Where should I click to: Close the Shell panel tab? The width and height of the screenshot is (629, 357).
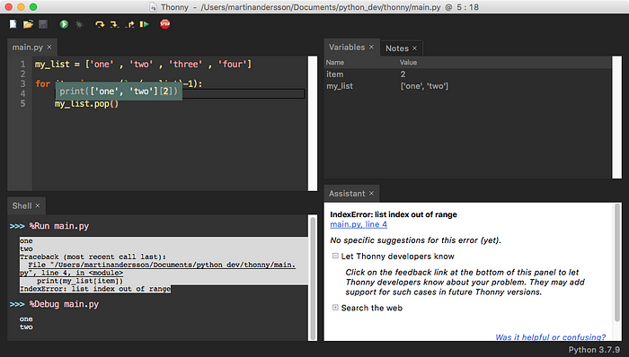pos(38,205)
